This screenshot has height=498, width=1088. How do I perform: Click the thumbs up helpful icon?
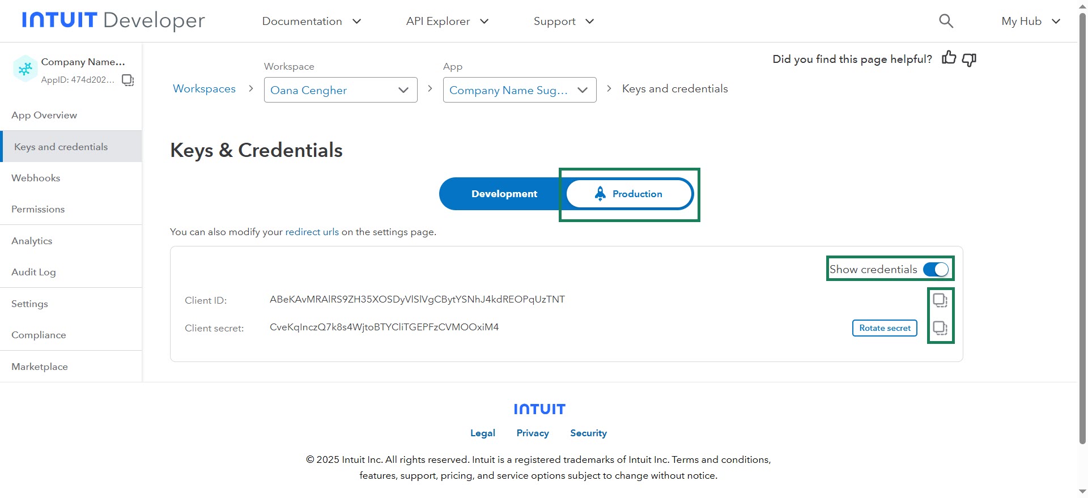(949, 58)
